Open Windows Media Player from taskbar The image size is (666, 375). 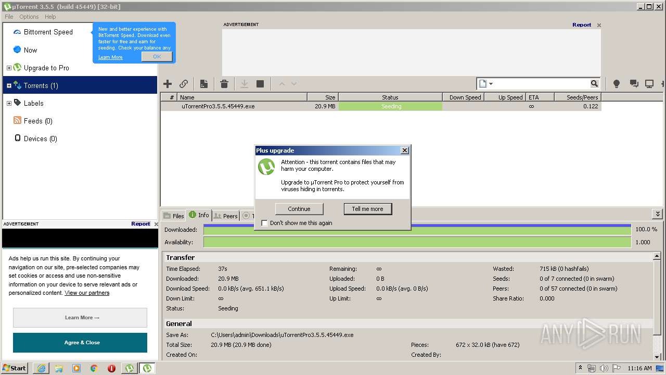(x=76, y=368)
